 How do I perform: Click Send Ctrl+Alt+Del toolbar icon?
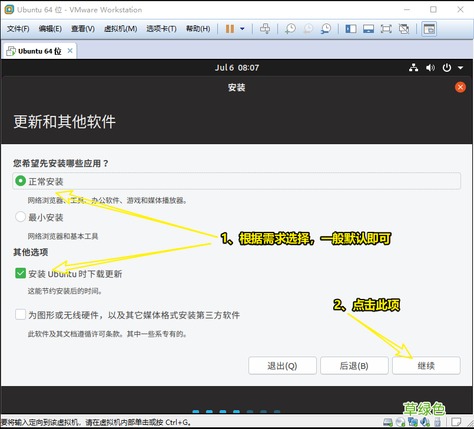(x=265, y=29)
